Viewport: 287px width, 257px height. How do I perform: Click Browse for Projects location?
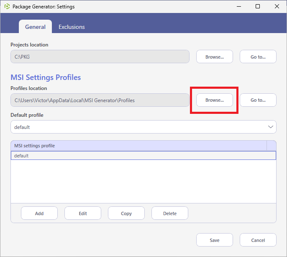click(x=215, y=57)
